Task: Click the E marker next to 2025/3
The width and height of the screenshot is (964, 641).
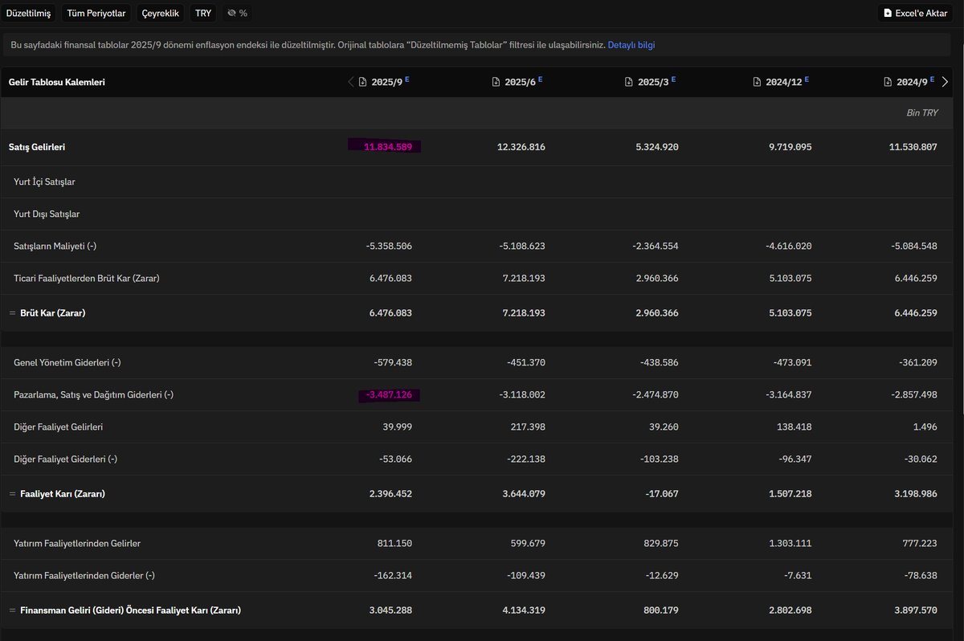Action: click(673, 79)
